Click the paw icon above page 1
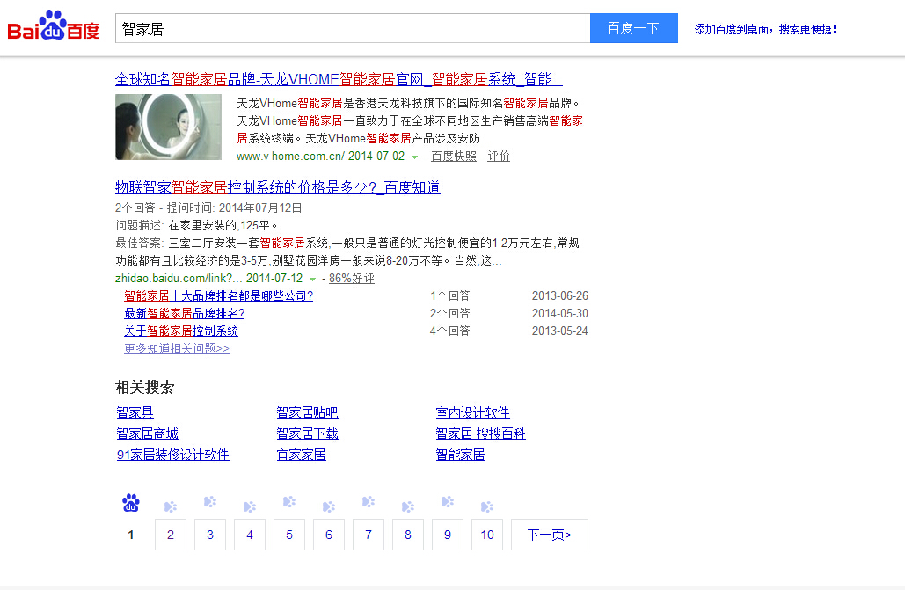The image size is (905, 590). [x=131, y=503]
